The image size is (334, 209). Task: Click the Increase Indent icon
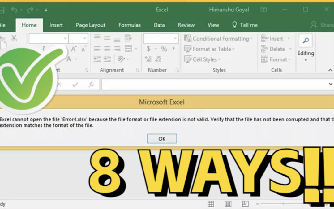point(107,59)
